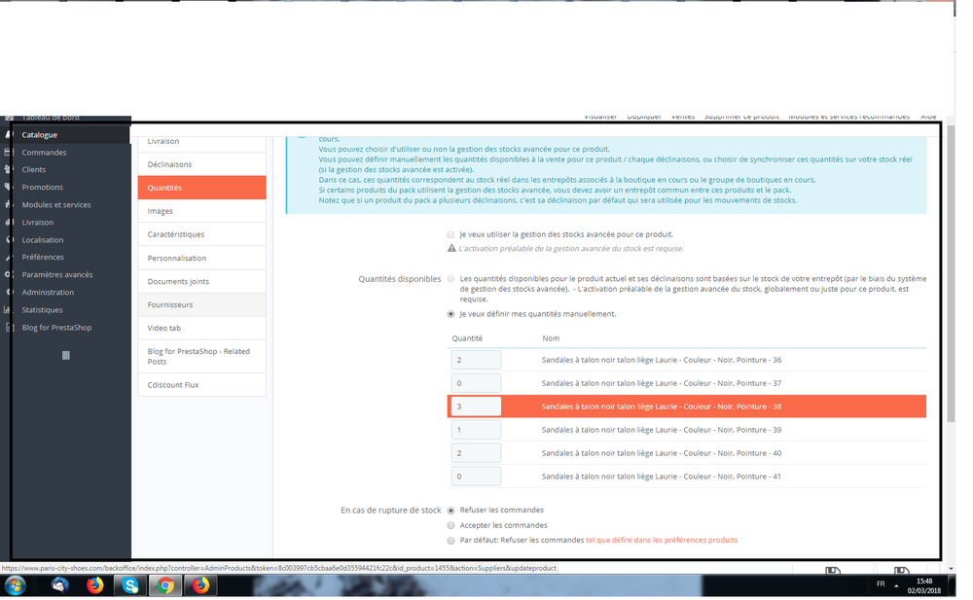Enable advanced stock management checkbox
The image size is (973, 600).
coord(451,234)
